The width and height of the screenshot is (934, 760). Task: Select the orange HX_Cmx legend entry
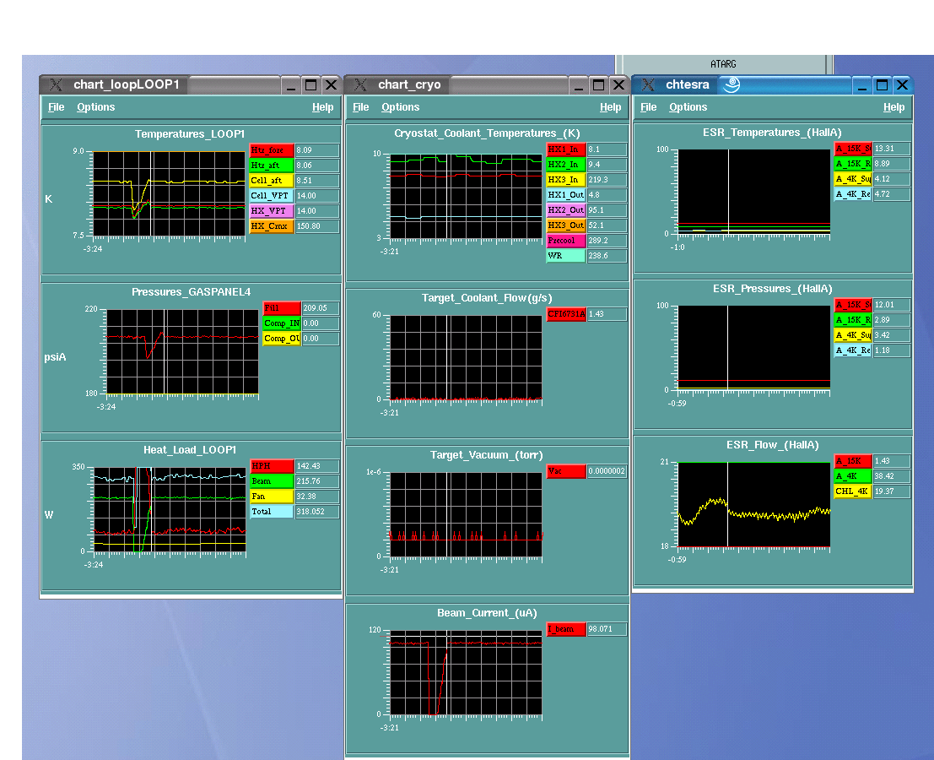pos(272,226)
